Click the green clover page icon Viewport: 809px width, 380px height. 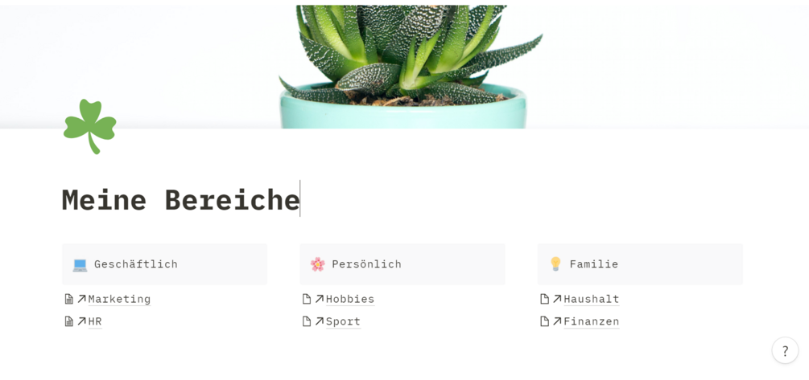point(90,126)
